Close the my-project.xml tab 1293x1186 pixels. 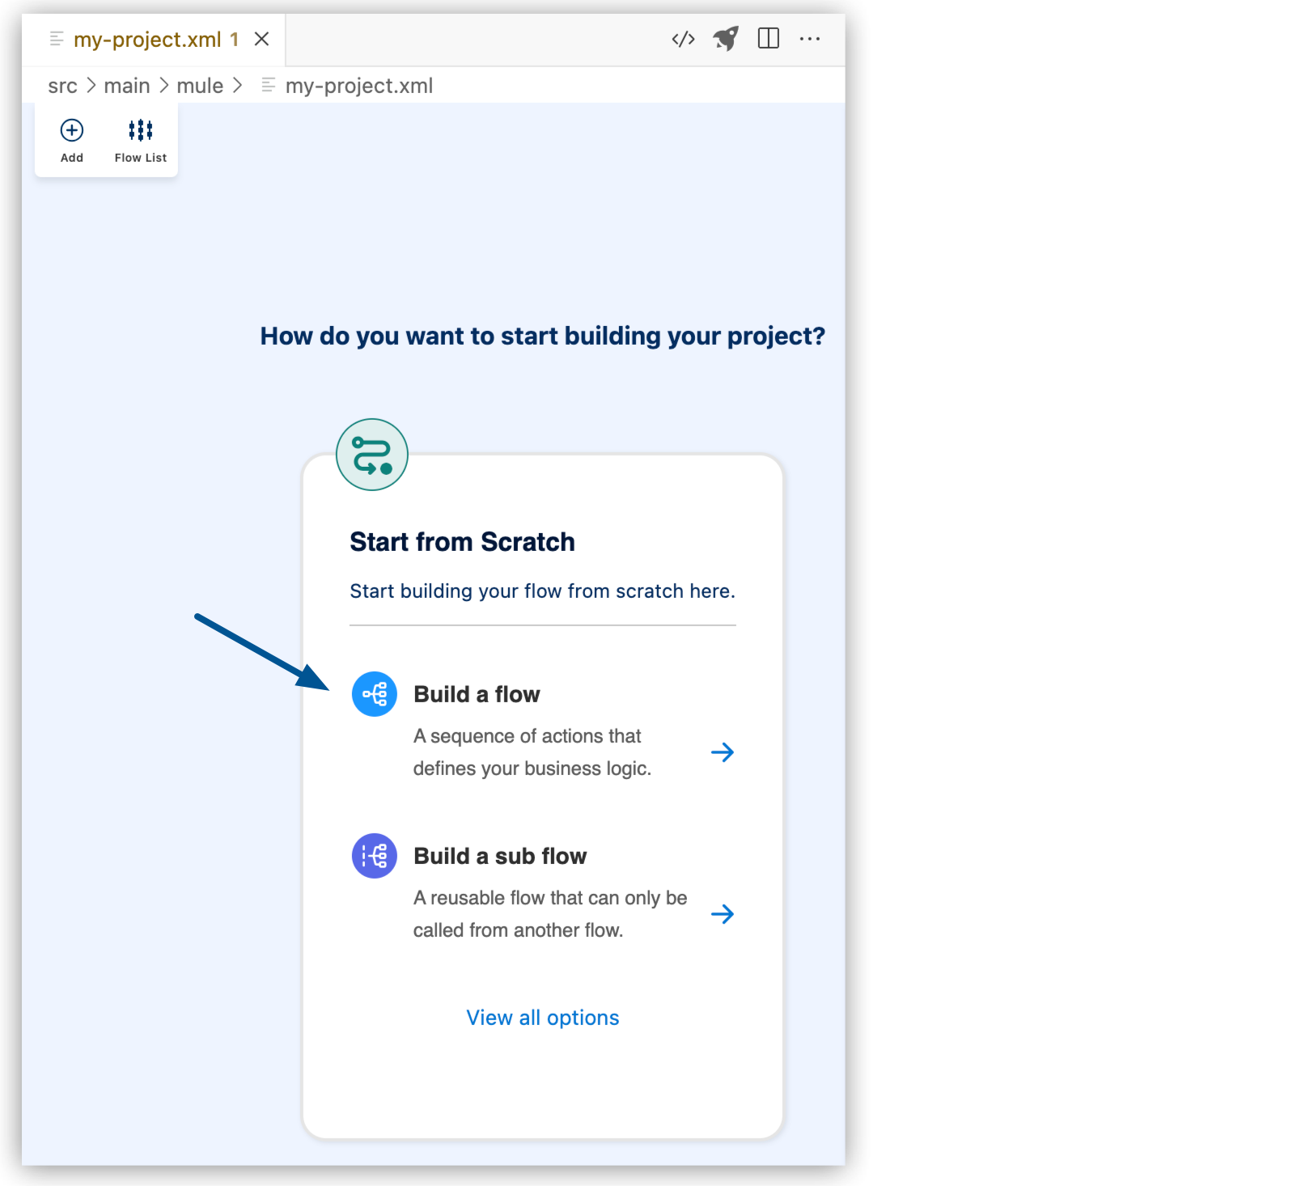click(x=261, y=40)
